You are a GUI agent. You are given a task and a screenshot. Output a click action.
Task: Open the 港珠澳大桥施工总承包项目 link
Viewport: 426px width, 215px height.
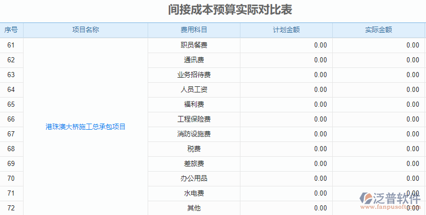[86, 127]
